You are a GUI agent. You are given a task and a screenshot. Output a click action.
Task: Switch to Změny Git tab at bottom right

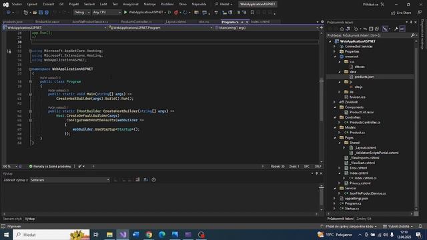(364, 219)
